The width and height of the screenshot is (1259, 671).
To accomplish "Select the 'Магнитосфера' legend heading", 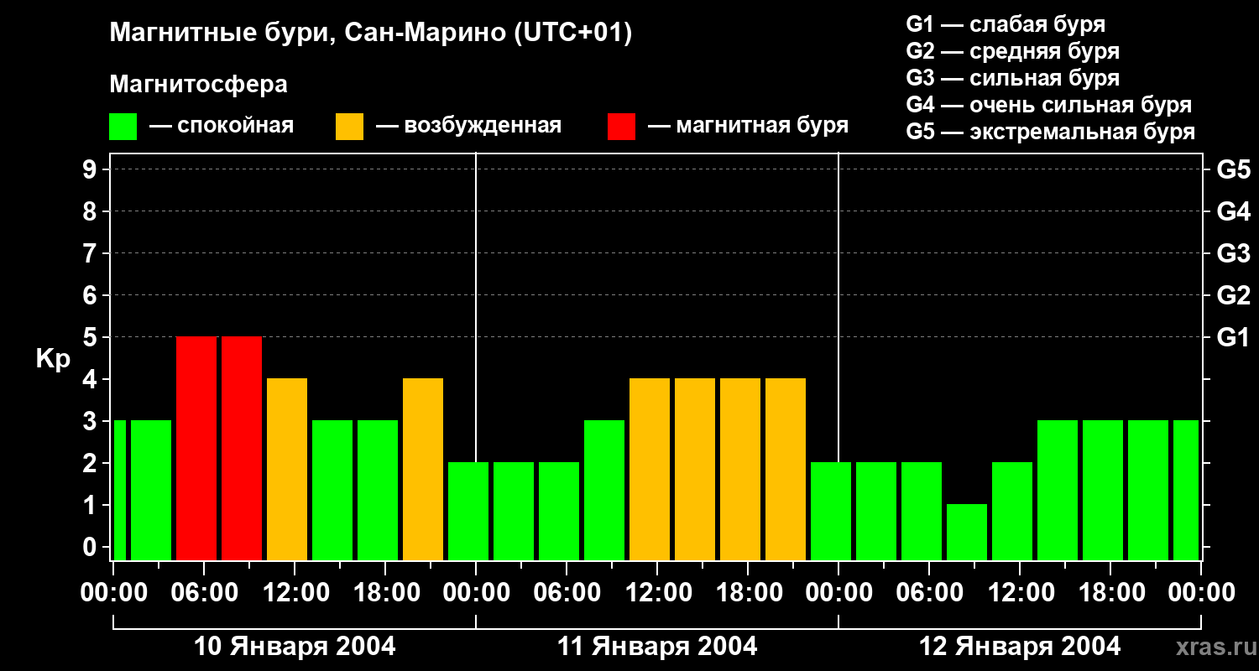I will click(x=199, y=85).
